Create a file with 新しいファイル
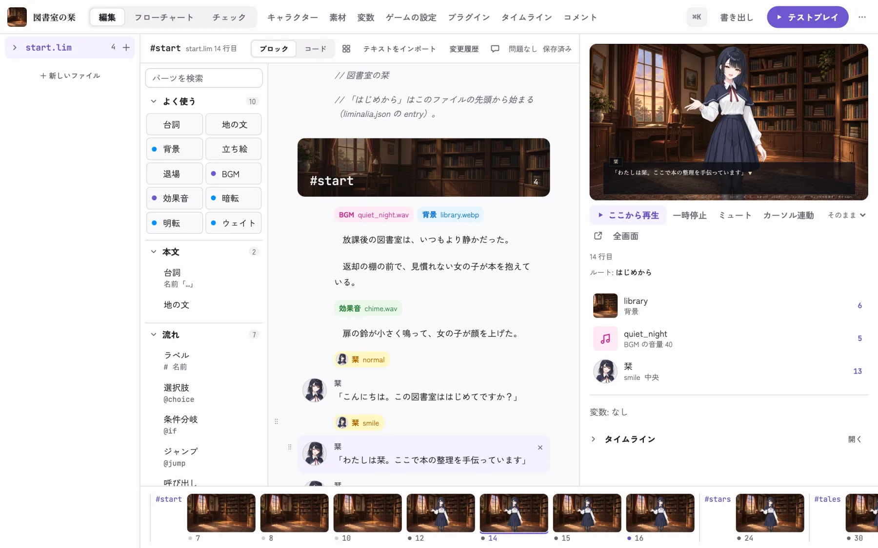Viewport: 878px width, 548px height. [70, 76]
